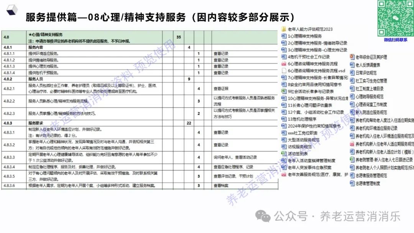Click score 35 in the 4.8 header row

point(179,37)
